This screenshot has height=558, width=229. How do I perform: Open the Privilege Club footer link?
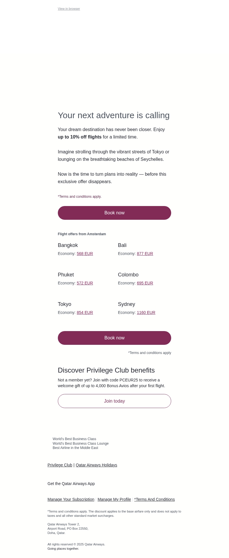pyautogui.click(x=60, y=465)
